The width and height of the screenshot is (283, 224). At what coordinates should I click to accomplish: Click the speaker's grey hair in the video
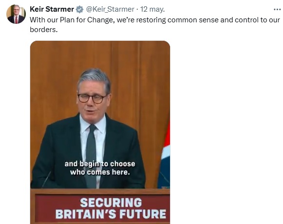pos(94,79)
